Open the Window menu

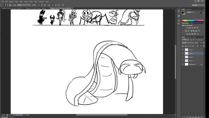[x=41, y=2]
